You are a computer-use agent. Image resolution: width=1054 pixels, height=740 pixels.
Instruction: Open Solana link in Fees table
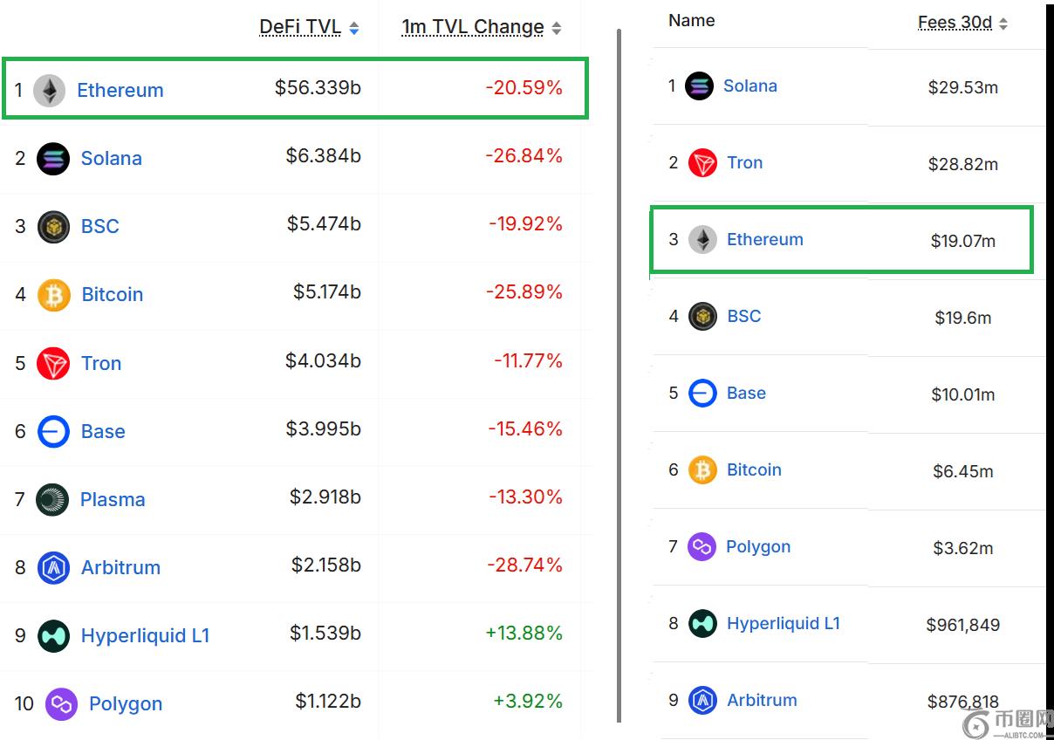(750, 86)
